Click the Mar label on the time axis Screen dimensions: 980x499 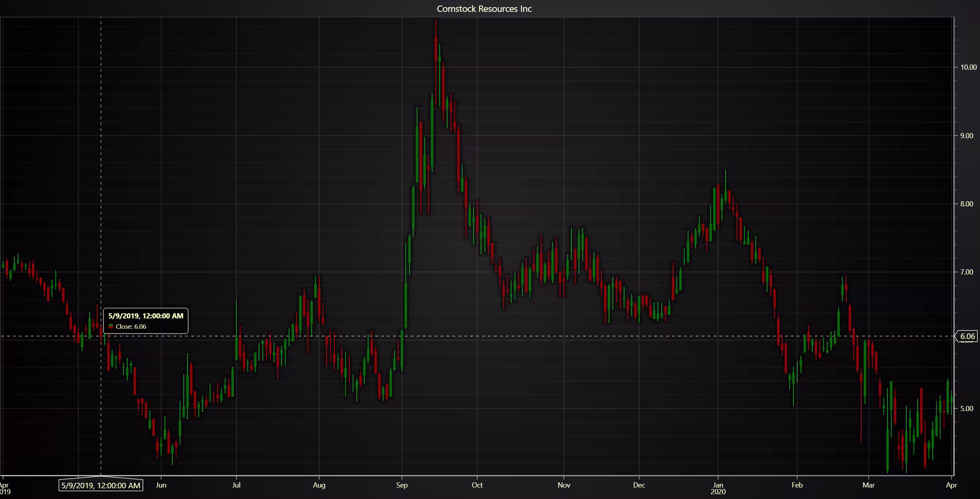click(868, 485)
